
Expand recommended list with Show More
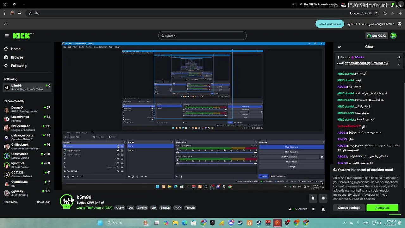point(10,202)
